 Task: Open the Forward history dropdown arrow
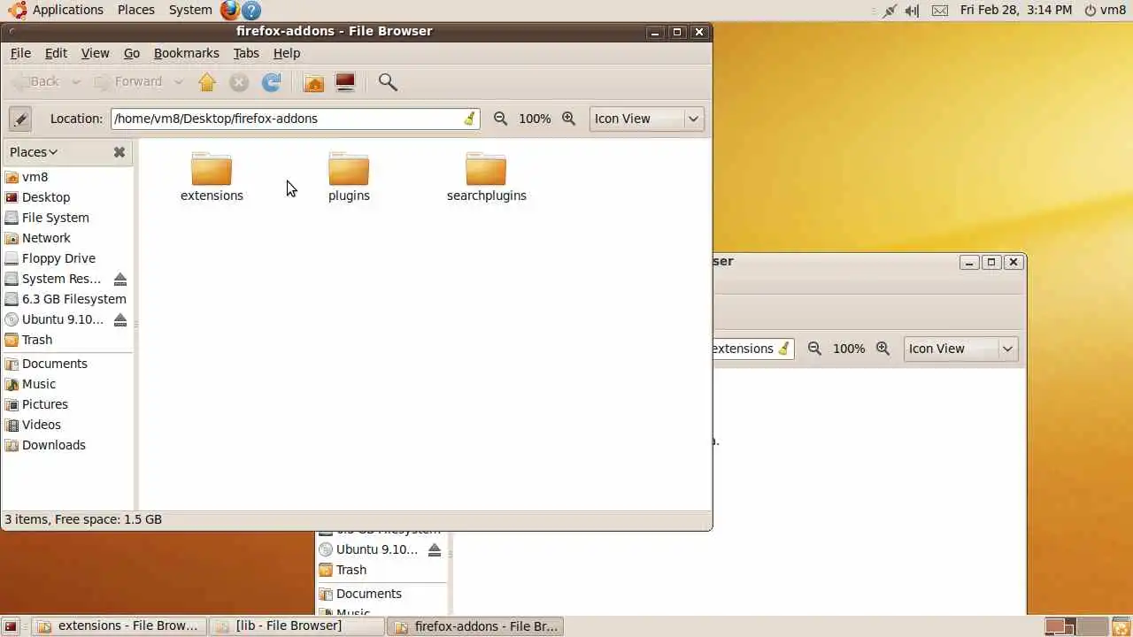pos(178,82)
